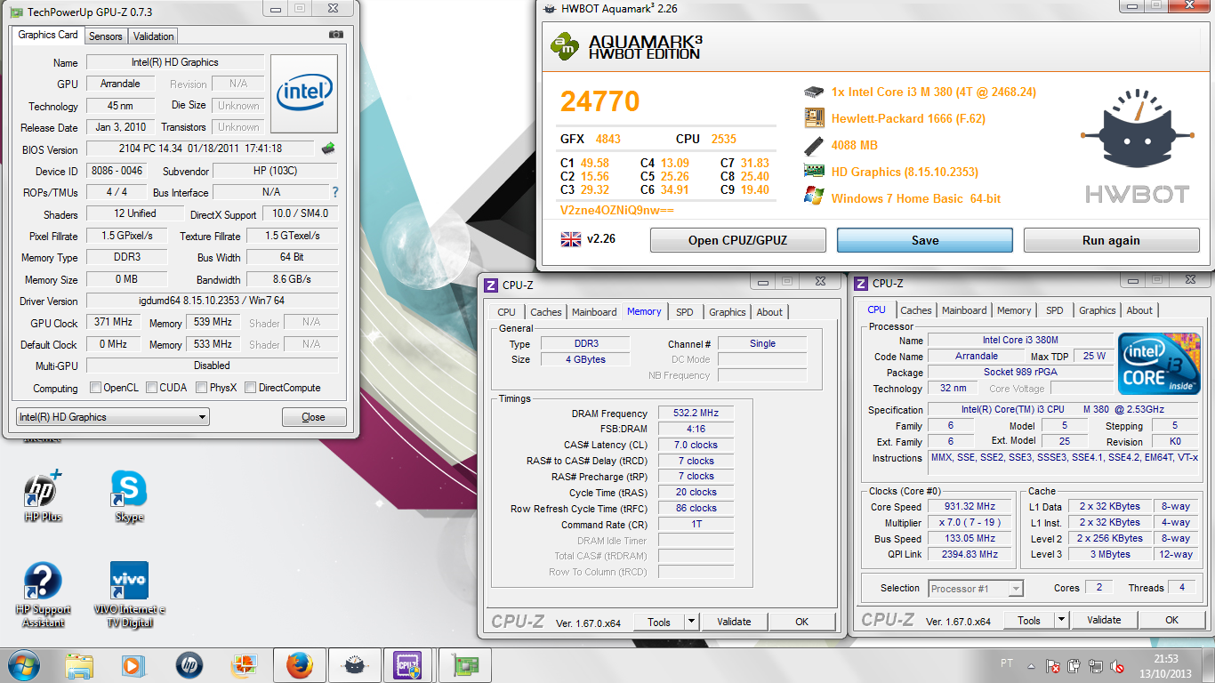Open the Mainboard tab in the CPU-Z Memory window

(x=594, y=312)
